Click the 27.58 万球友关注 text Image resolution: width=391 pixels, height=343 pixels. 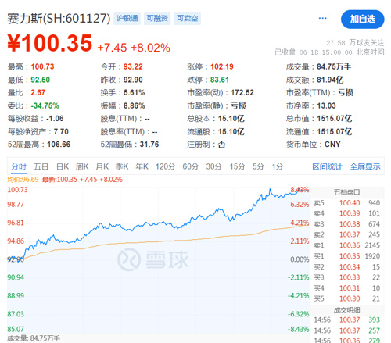tap(355, 42)
